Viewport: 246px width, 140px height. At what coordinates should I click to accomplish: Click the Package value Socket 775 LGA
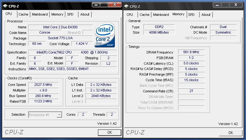[x=60, y=38]
